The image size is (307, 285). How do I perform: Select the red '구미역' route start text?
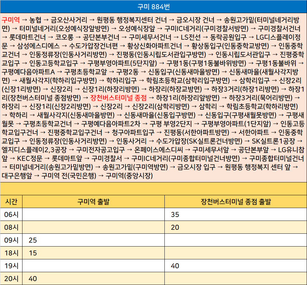click(11, 20)
